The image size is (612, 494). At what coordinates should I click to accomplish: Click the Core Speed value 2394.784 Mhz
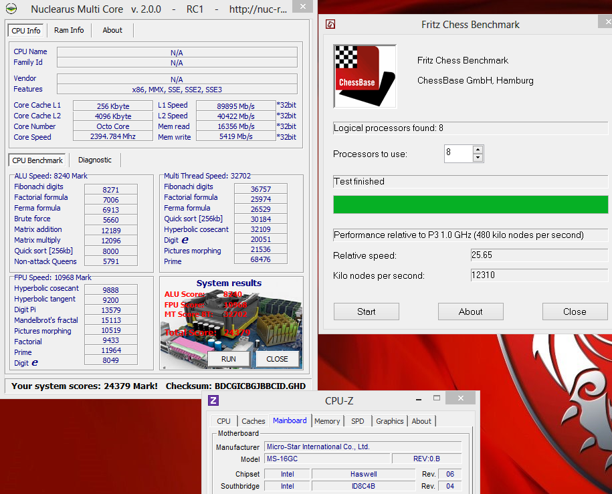pos(113,136)
